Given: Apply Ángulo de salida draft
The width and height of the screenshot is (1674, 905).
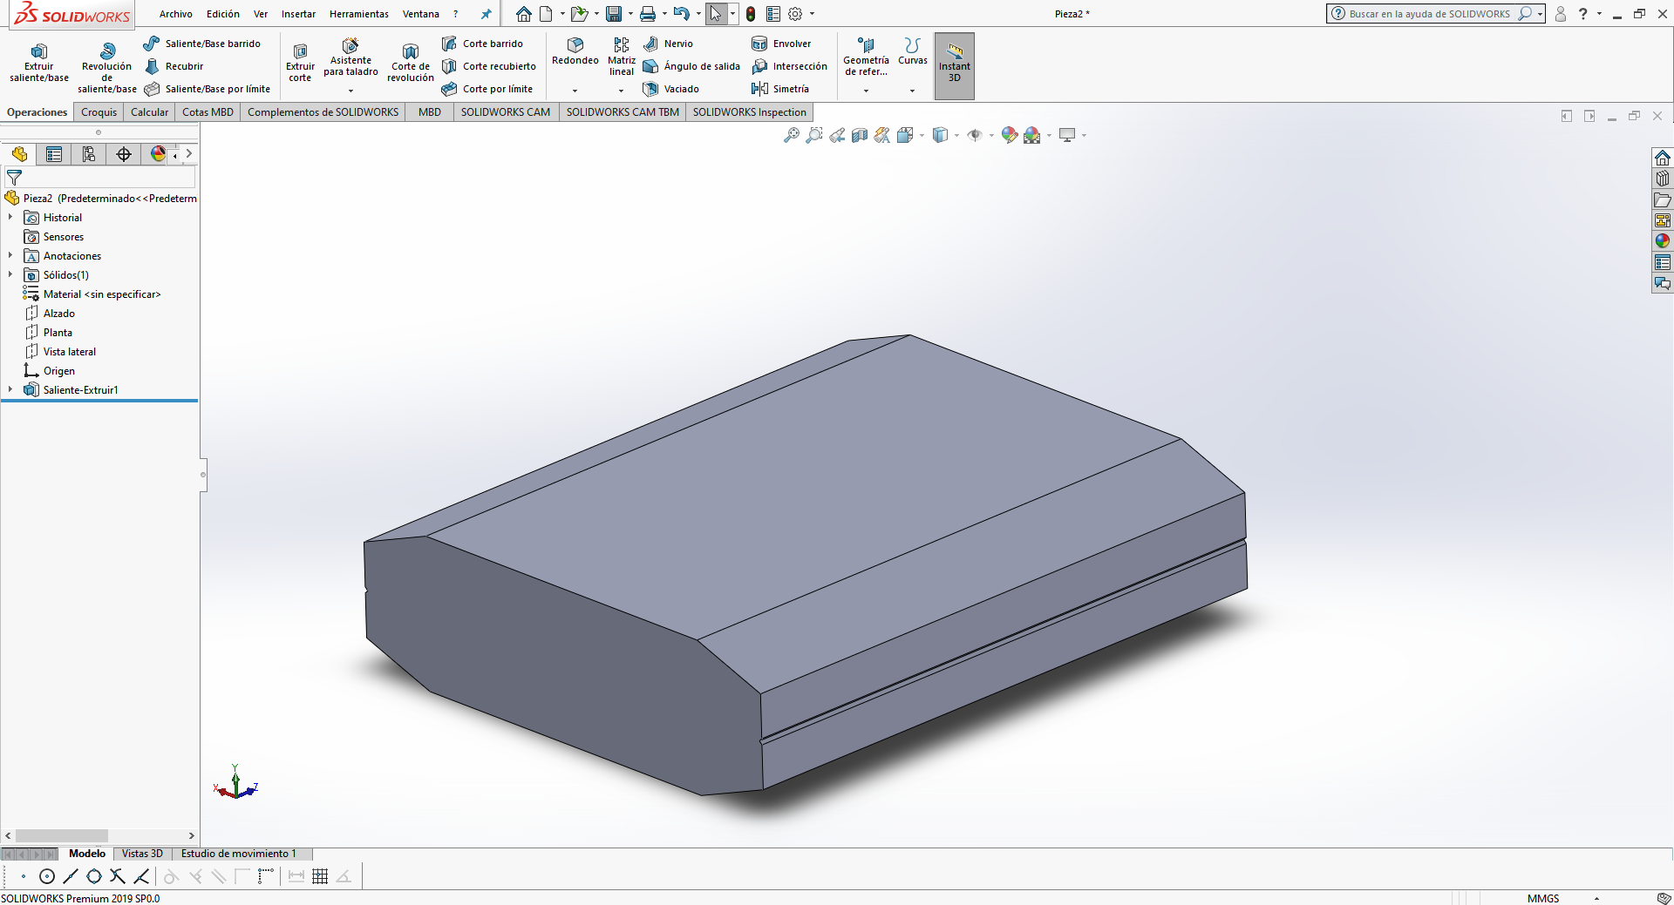Looking at the screenshot, I should point(691,66).
